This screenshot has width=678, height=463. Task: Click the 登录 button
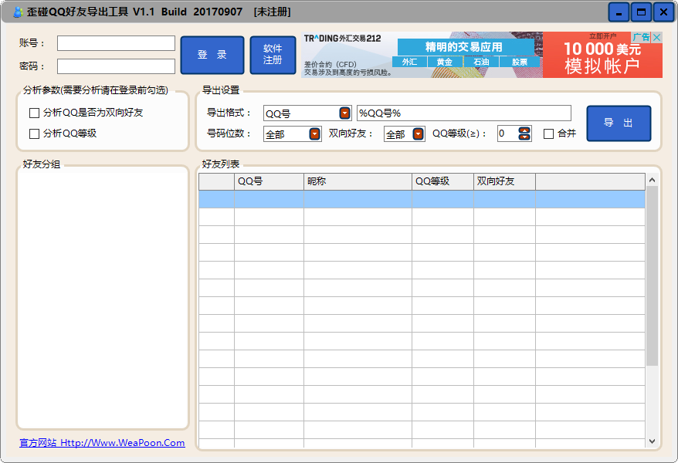(x=212, y=55)
